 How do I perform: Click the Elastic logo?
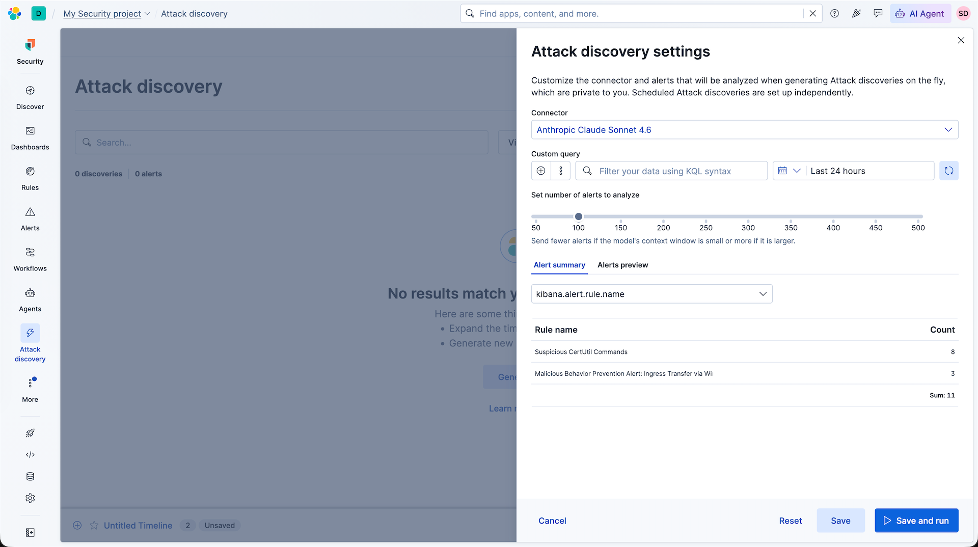point(15,14)
